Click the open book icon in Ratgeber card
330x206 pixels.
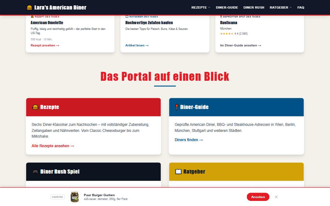178,172
